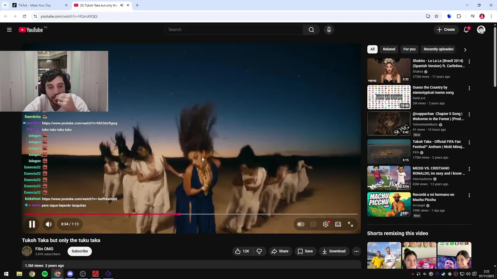This screenshot has height=279, width=497.
Task: Open Discord from the taskbar
Action: (70, 274)
